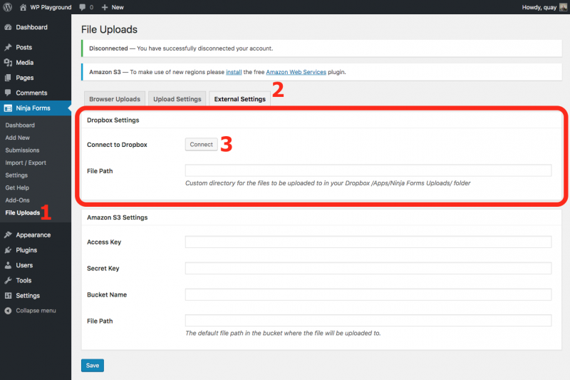Open the Browser Uploads tab

click(115, 99)
